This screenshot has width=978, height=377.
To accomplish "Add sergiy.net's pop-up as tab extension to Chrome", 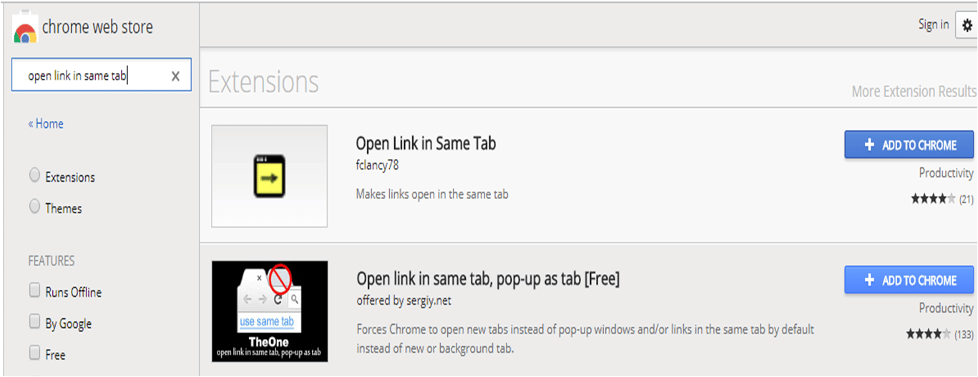I will 909,280.
